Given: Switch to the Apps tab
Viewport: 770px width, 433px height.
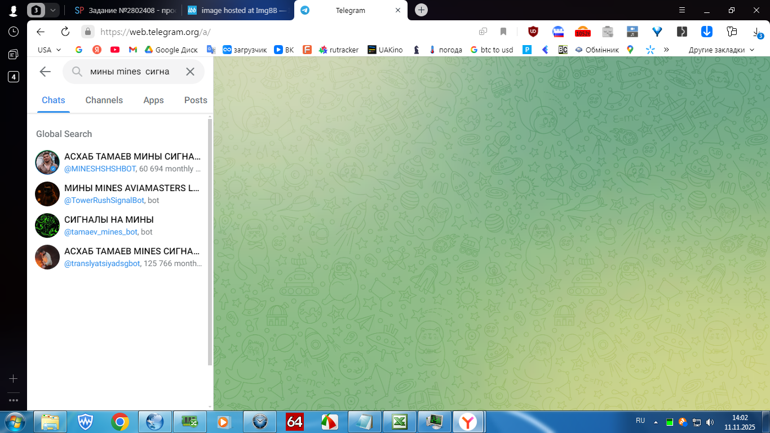Looking at the screenshot, I should (x=153, y=100).
